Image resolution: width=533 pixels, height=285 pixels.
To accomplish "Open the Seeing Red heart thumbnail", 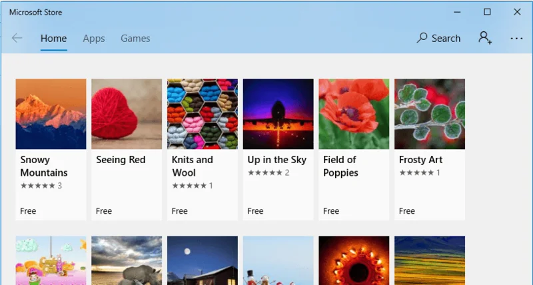I will (x=127, y=114).
